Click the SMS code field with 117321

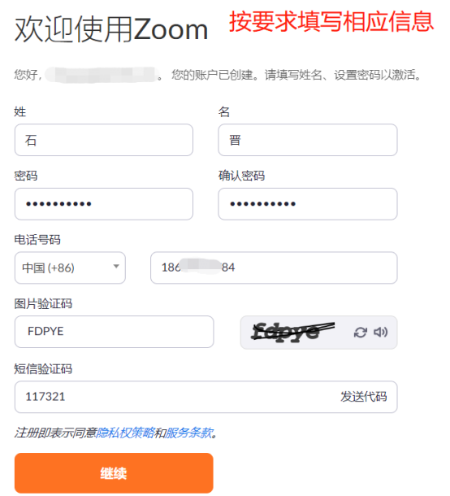206,397
